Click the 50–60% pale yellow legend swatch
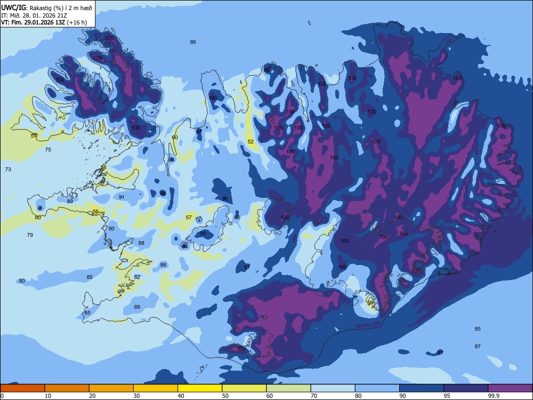 click(x=245, y=388)
